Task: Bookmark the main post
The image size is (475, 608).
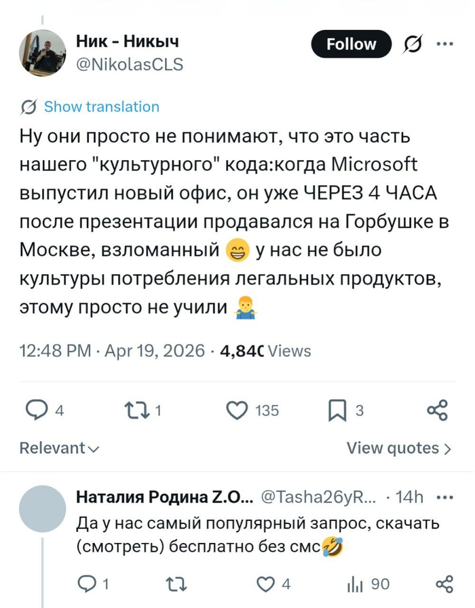Action: [x=337, y=410]
